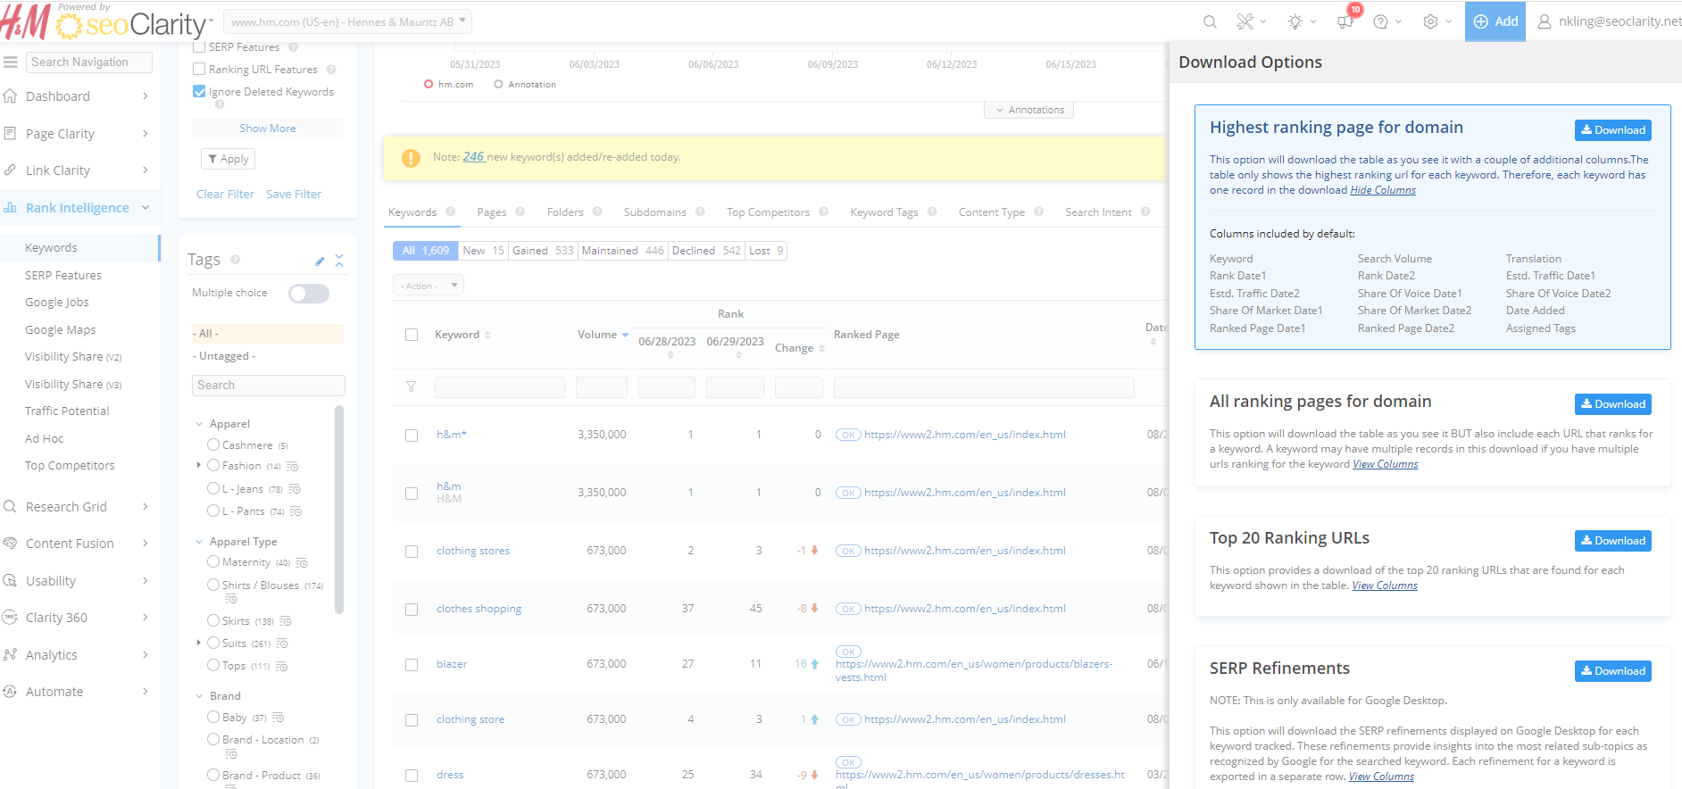The height and width of the screenshot is (789, 1682).
Task: Click the table filter funnel icon
Action: pos(412,386)
